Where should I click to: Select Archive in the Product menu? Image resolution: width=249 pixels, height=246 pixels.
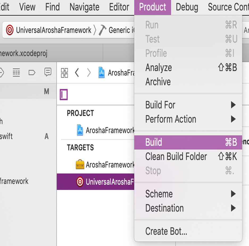coord(188,82)
